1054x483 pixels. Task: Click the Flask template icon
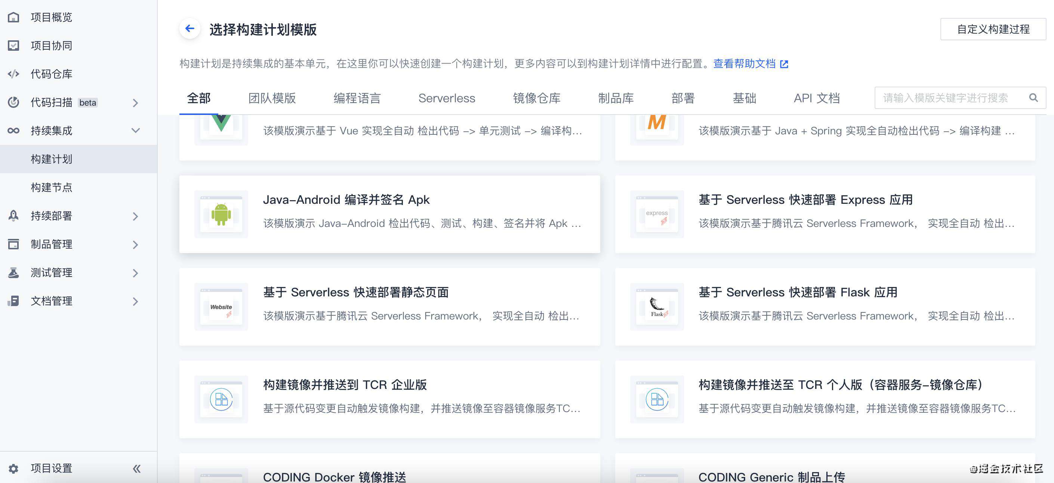click(x=656, y=307)
